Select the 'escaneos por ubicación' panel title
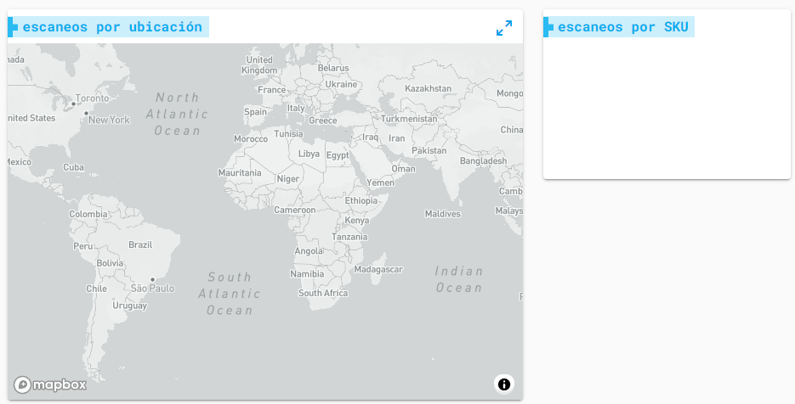795x404 pixels. pos(112,27)
